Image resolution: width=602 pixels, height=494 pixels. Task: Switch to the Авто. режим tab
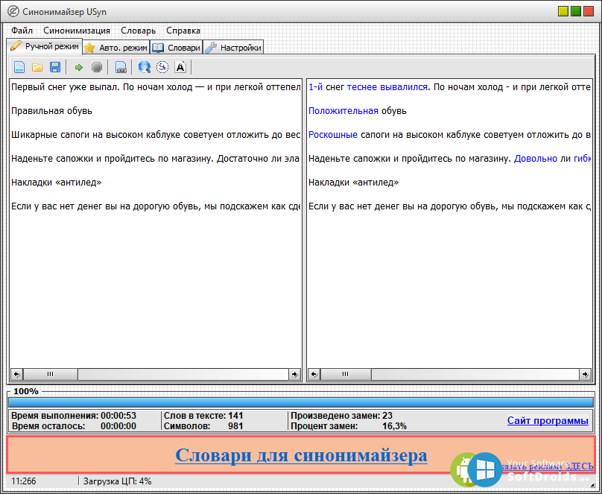click(116, 48)
